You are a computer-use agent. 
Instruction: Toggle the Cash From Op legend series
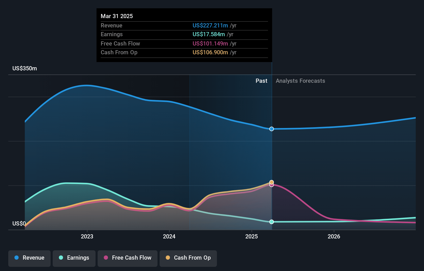point(188,258)
